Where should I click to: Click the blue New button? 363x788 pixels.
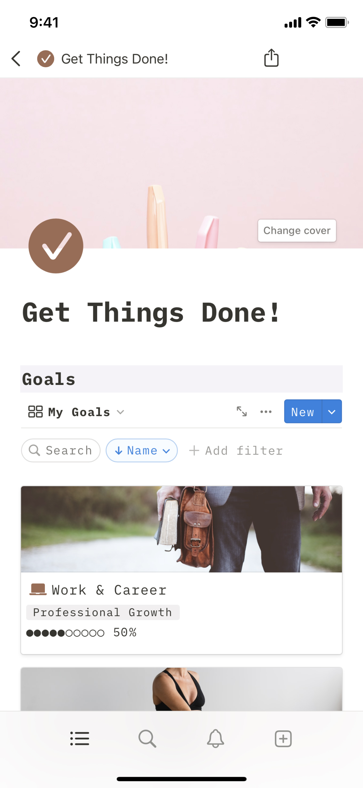point(303,411)
